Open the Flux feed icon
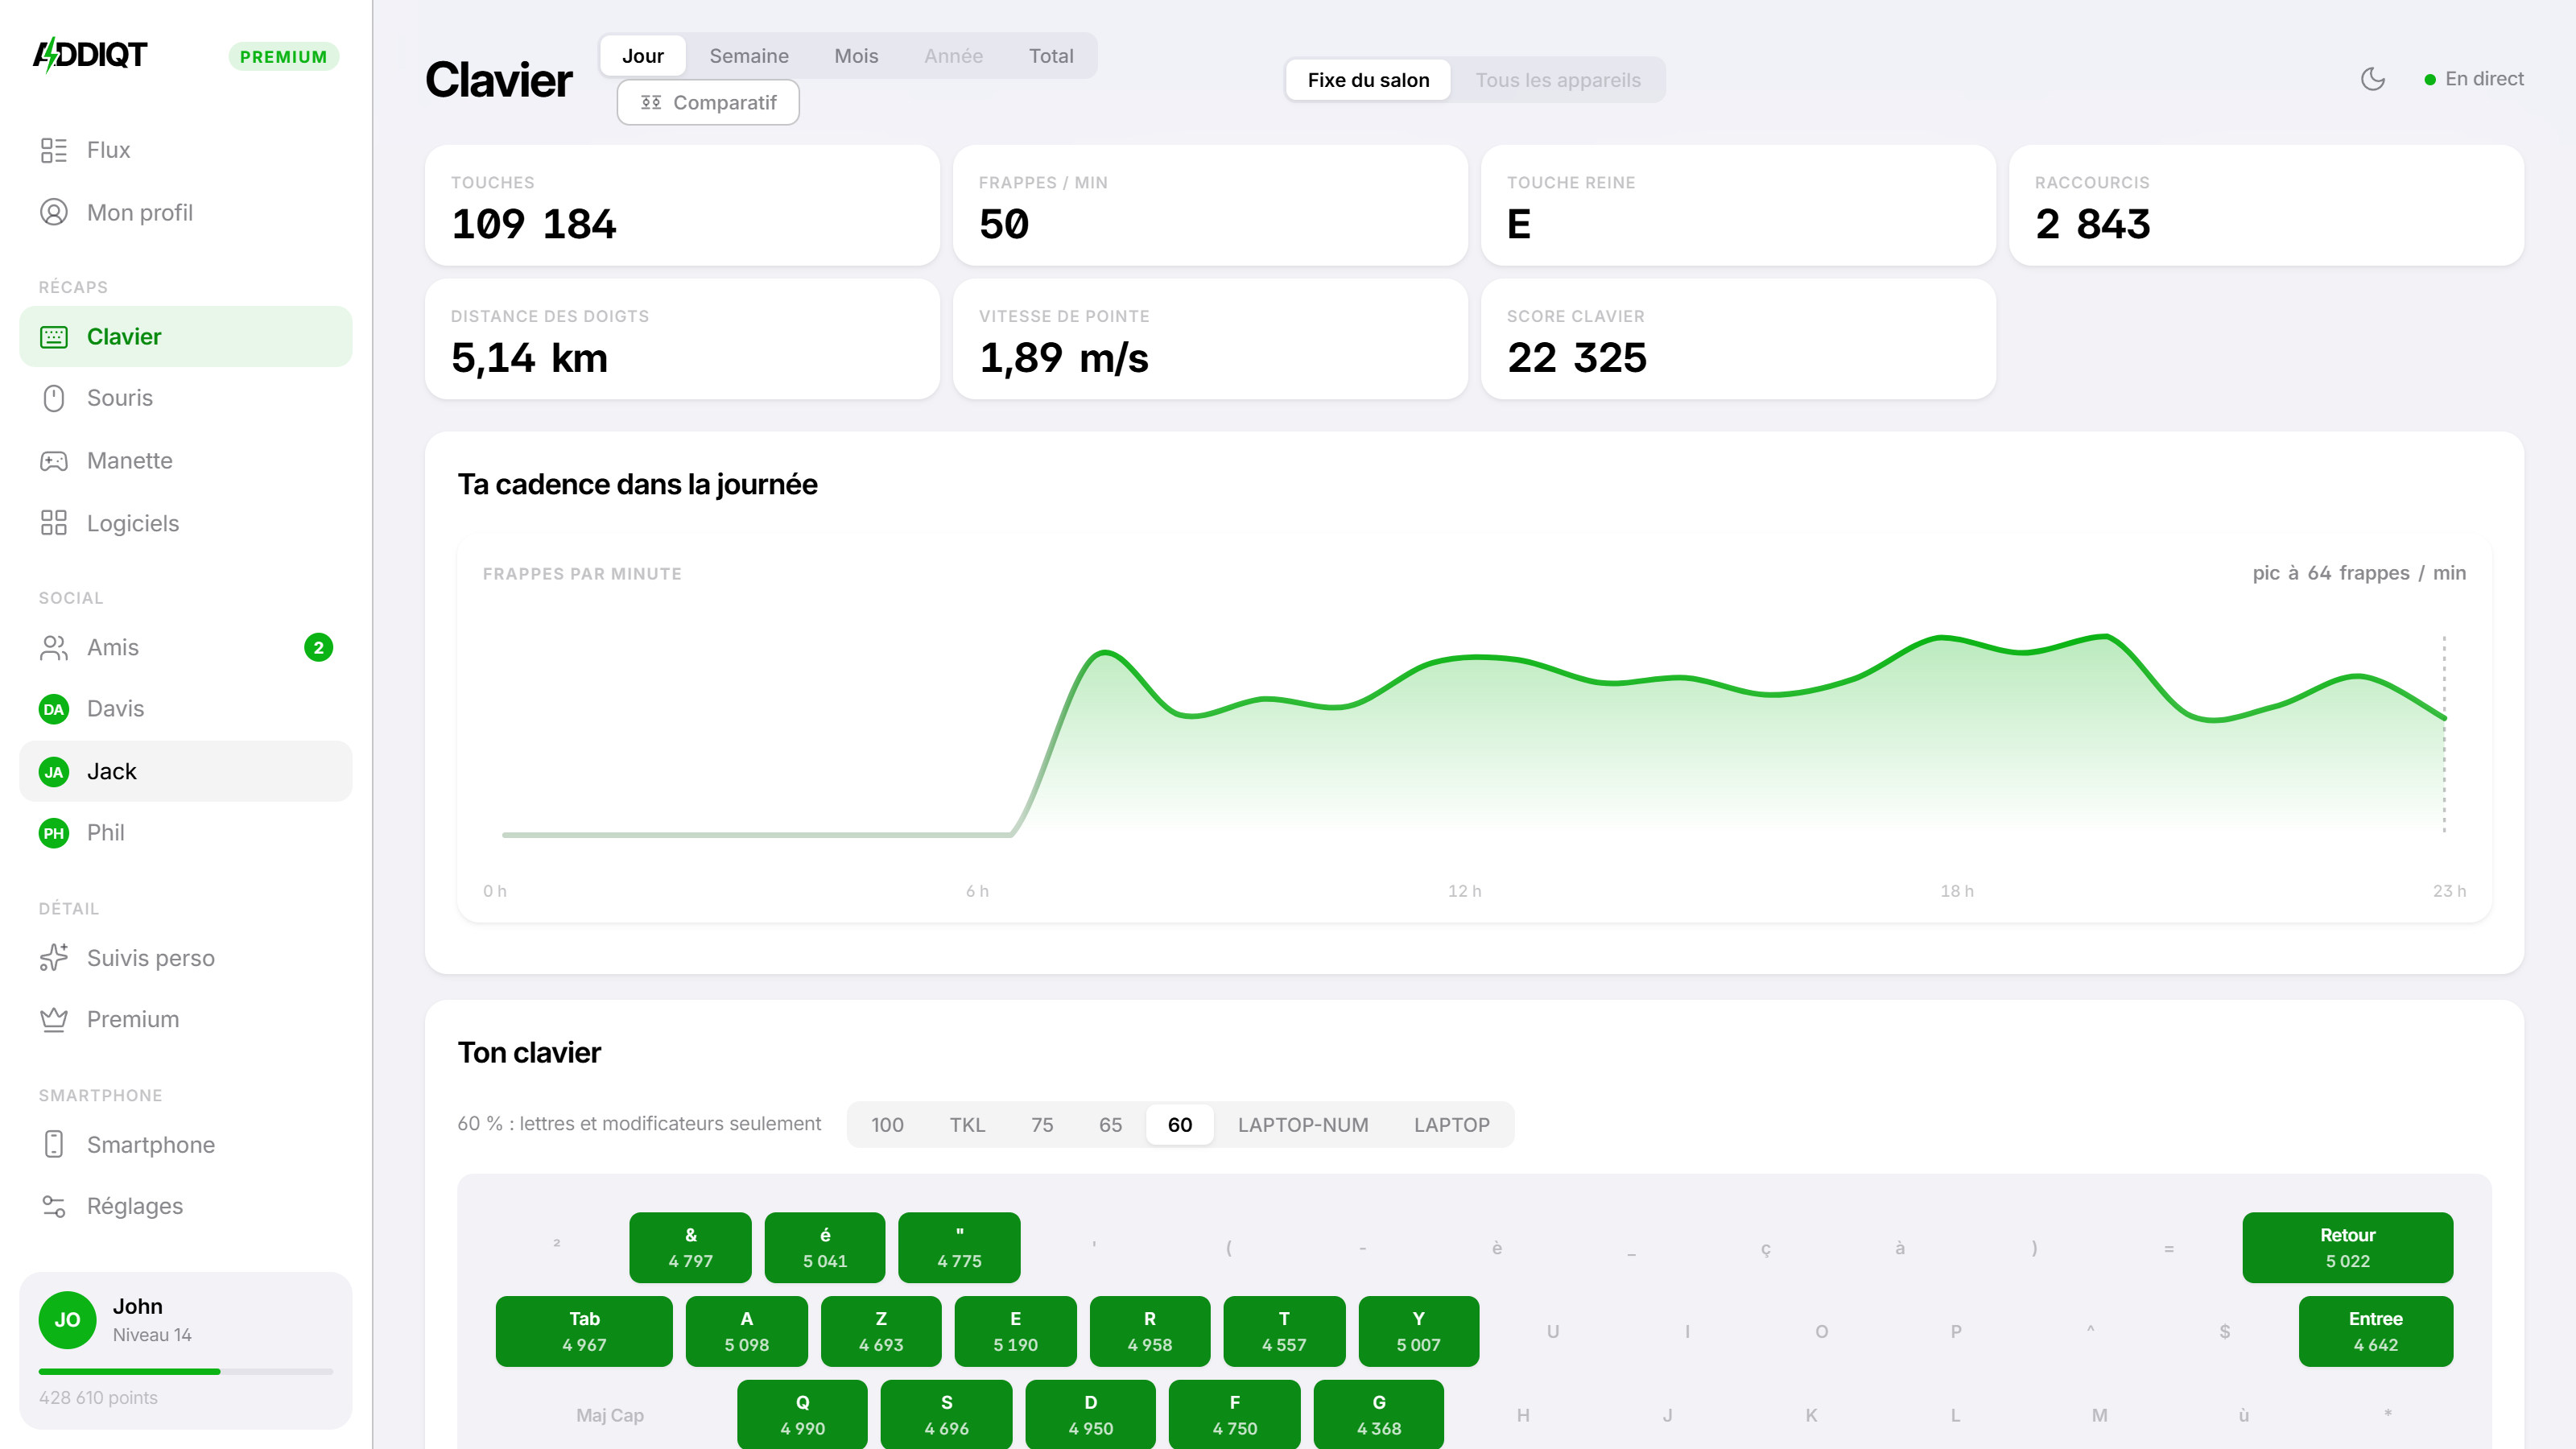The width and height of the screenshot is (2576, 1449). [x=54, y=150]
